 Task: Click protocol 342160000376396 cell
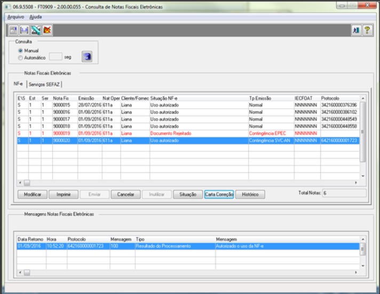coord(339,105)
